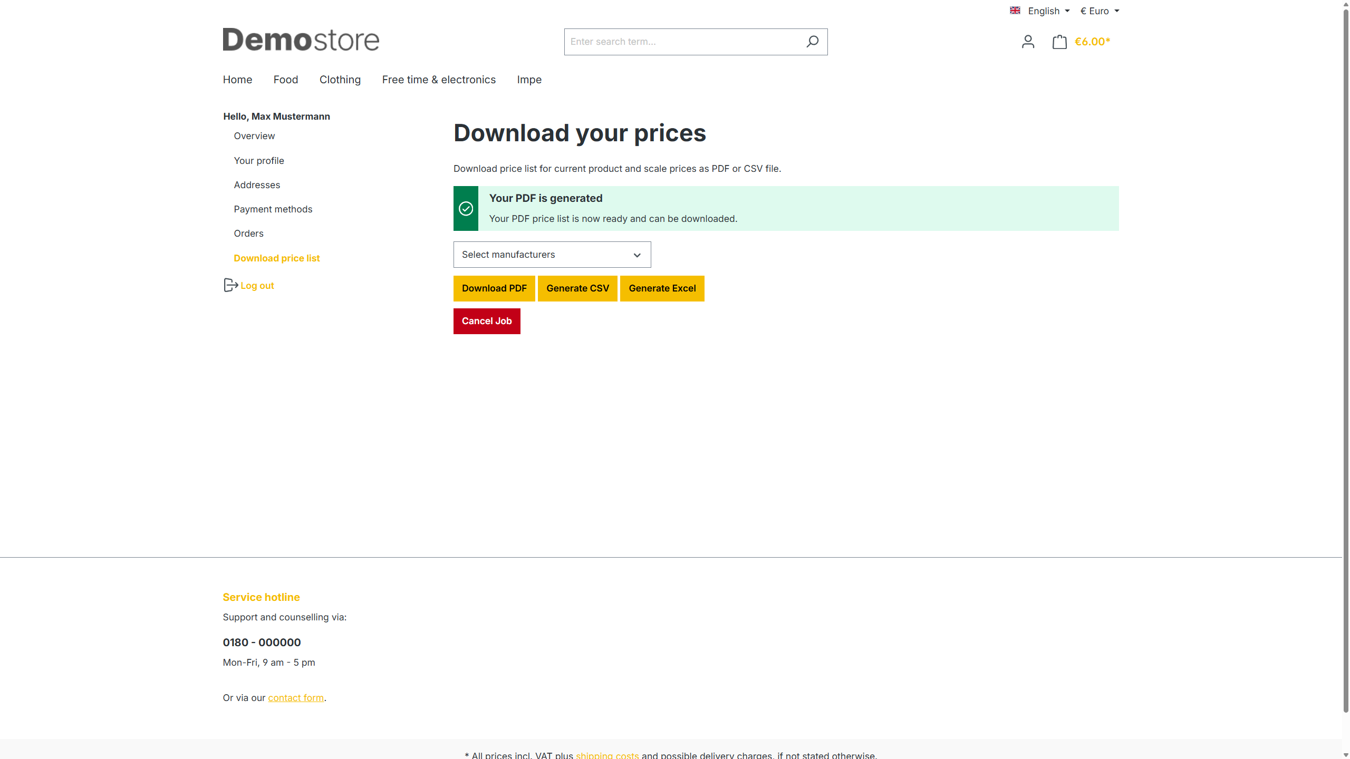This screenshot has width=1350, height=759.
Task: Open the Food category
Action: [x=286, y=80]
